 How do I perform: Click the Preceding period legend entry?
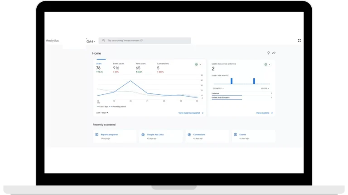pyautogui.click(x=117, y=107)
